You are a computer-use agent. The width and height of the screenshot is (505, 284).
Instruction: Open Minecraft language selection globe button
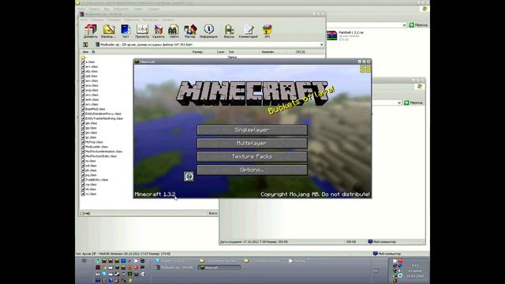coord(189,176)
